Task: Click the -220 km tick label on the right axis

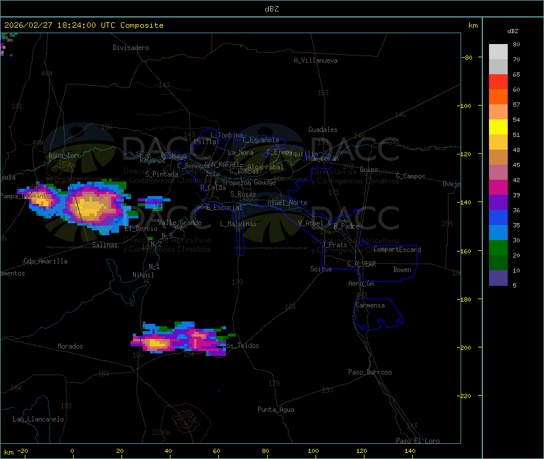Action: pyautogui.click(x=465, y=396)
